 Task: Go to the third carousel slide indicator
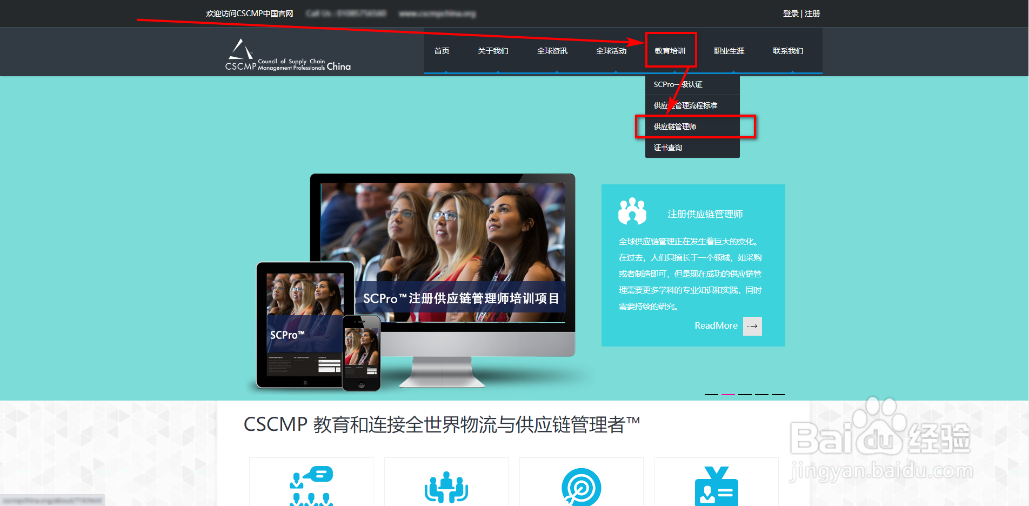pyautogui.click(x=745, y=395)
